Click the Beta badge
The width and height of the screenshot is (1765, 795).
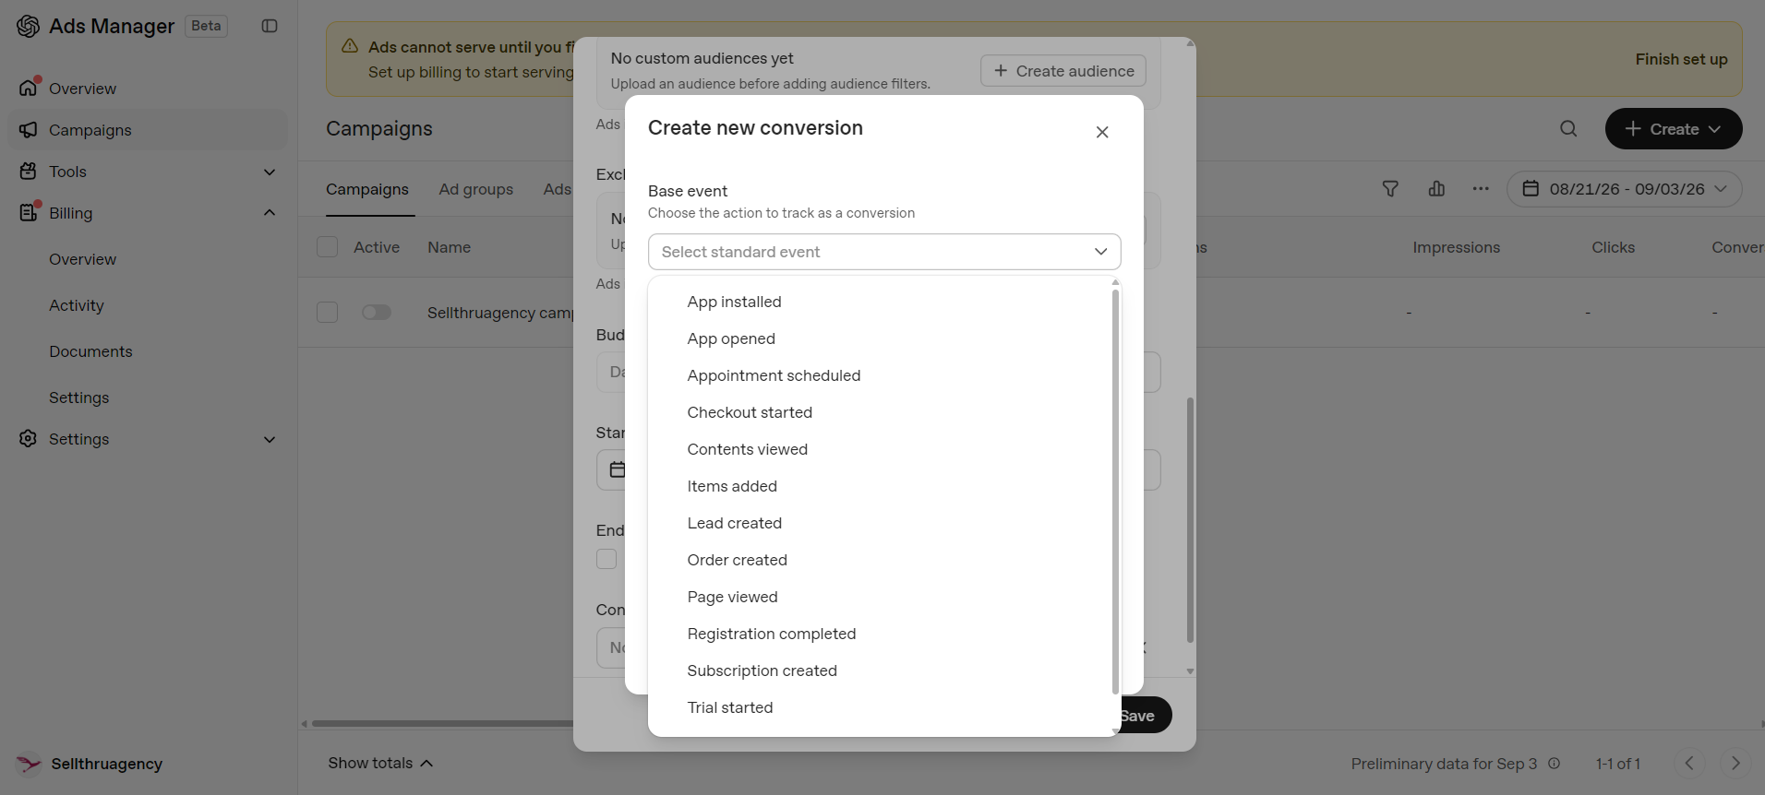coord(206,26)
